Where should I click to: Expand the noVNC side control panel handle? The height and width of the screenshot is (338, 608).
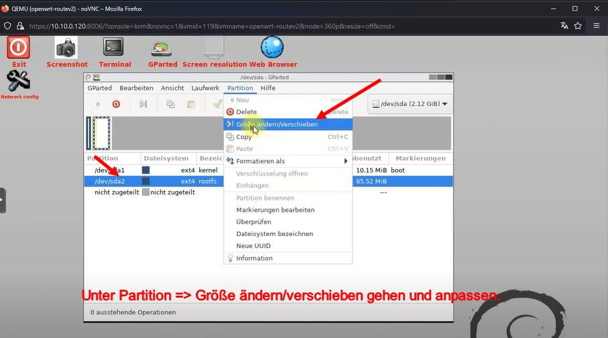click(3, 201)
